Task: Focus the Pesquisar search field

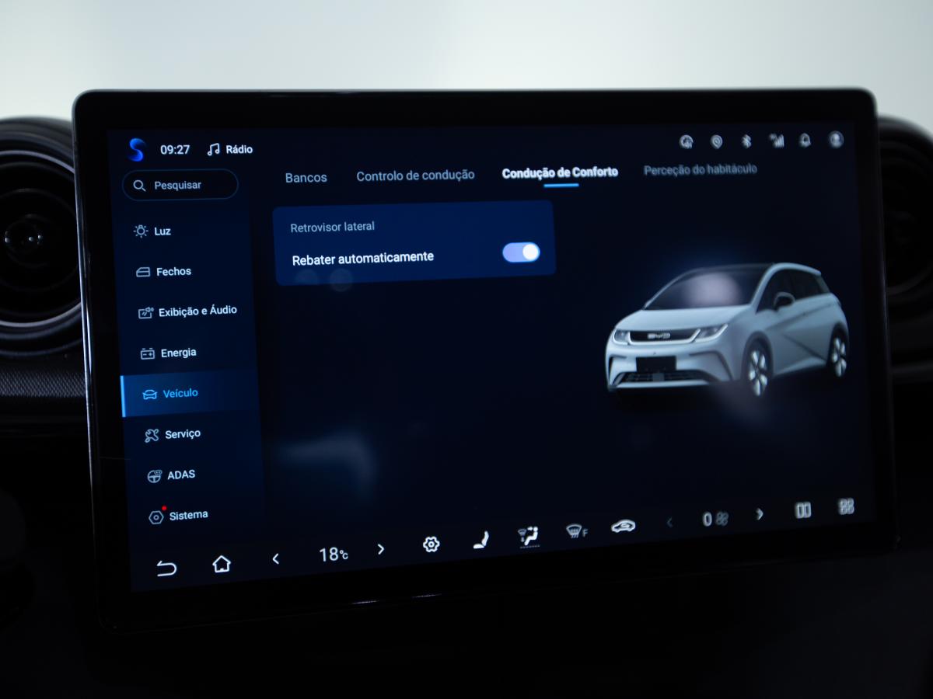Action: pyautogui.click(x=180, y=185)
